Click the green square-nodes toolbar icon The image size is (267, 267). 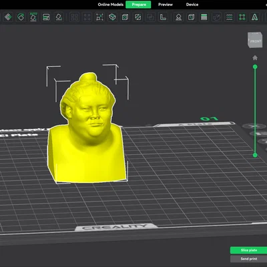click(x=242, y=17)
